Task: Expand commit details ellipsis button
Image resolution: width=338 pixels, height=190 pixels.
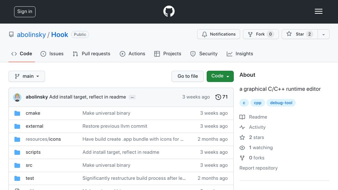Action: click(132, 97)
